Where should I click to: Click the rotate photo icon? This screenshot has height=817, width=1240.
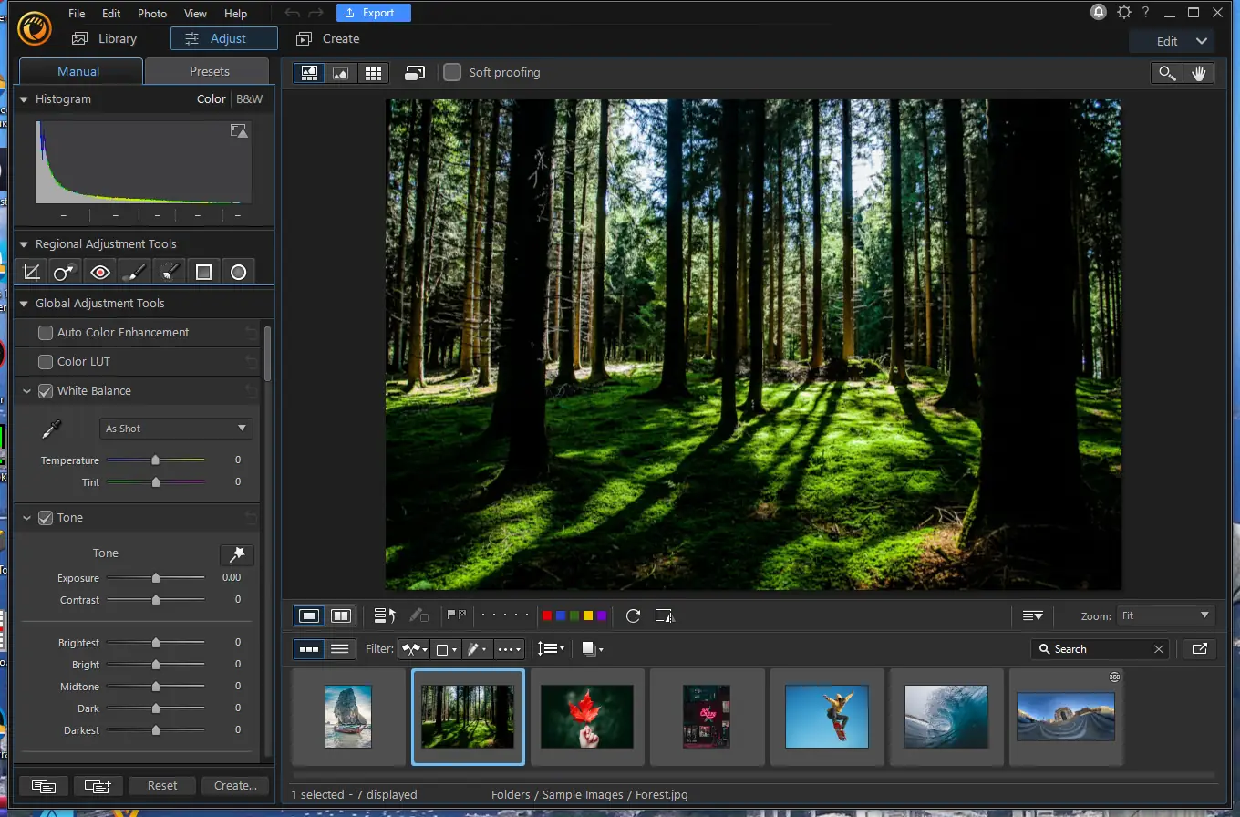pyautogui.click(x=633, y=616)
